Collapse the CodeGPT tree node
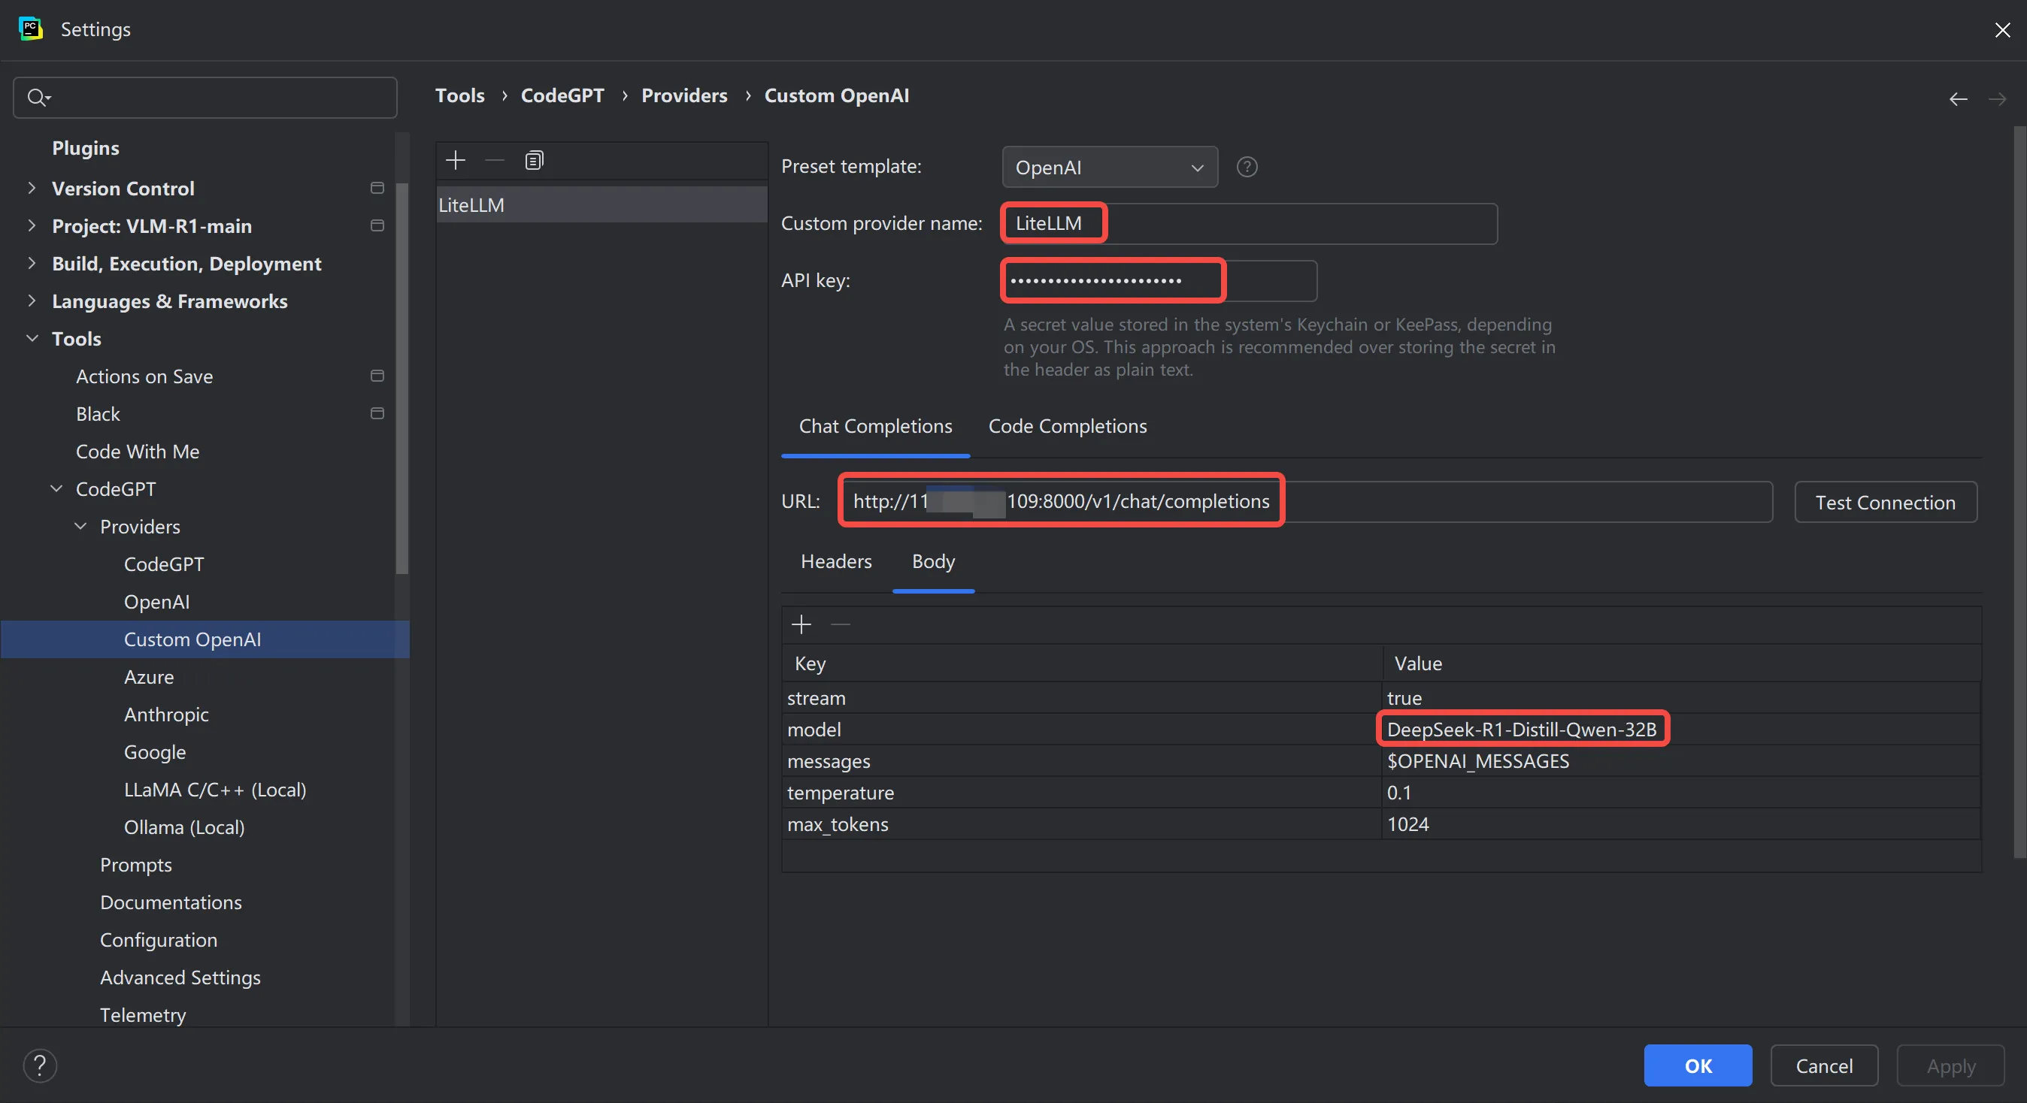This screenshot has width=2027, height=1103. tap(56, 489)
